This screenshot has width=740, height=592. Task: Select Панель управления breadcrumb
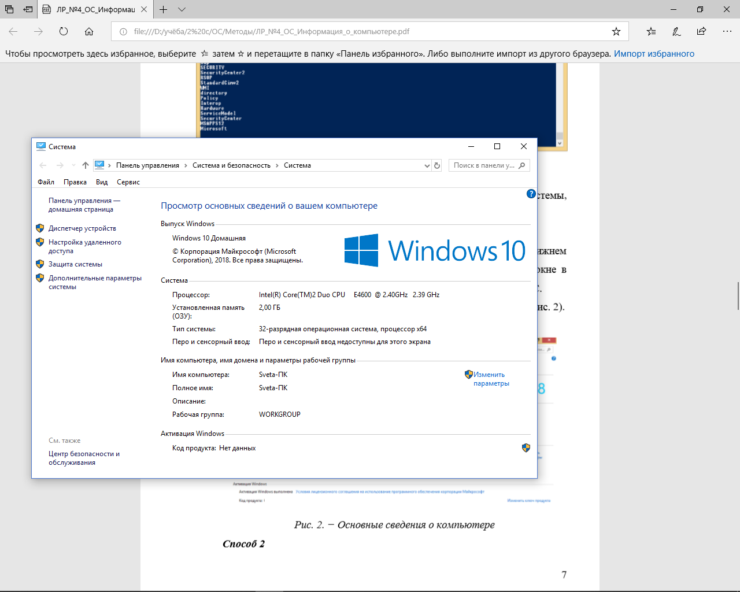(147, 165)
